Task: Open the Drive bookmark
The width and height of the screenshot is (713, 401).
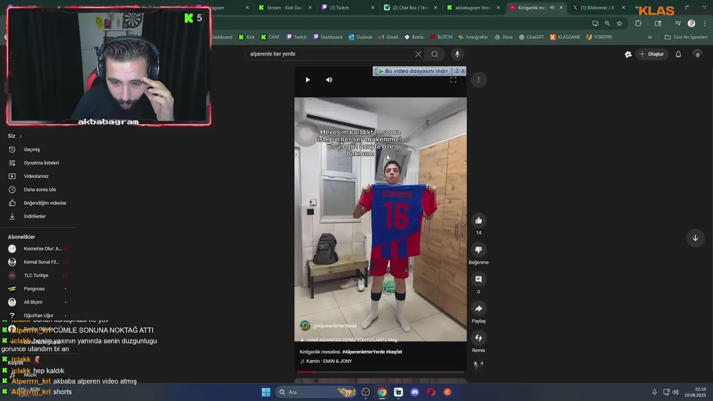Action: coord(503,37)
